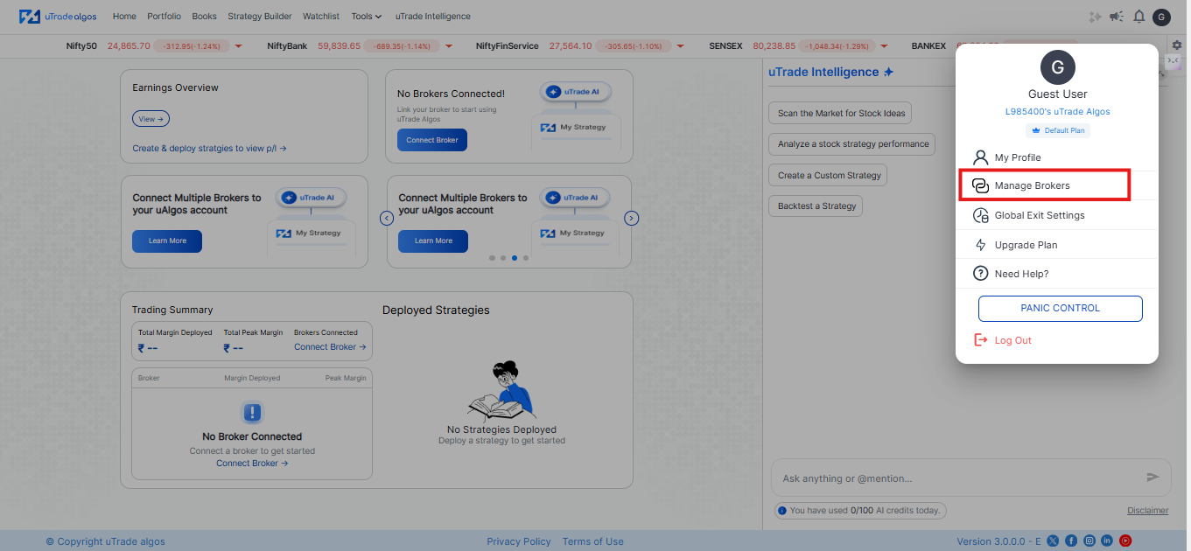Viewport: 1191px width, 551px height.
Task: Open the YouTube footer icon
Action: pyautogui.click(x=1125, y=541)
